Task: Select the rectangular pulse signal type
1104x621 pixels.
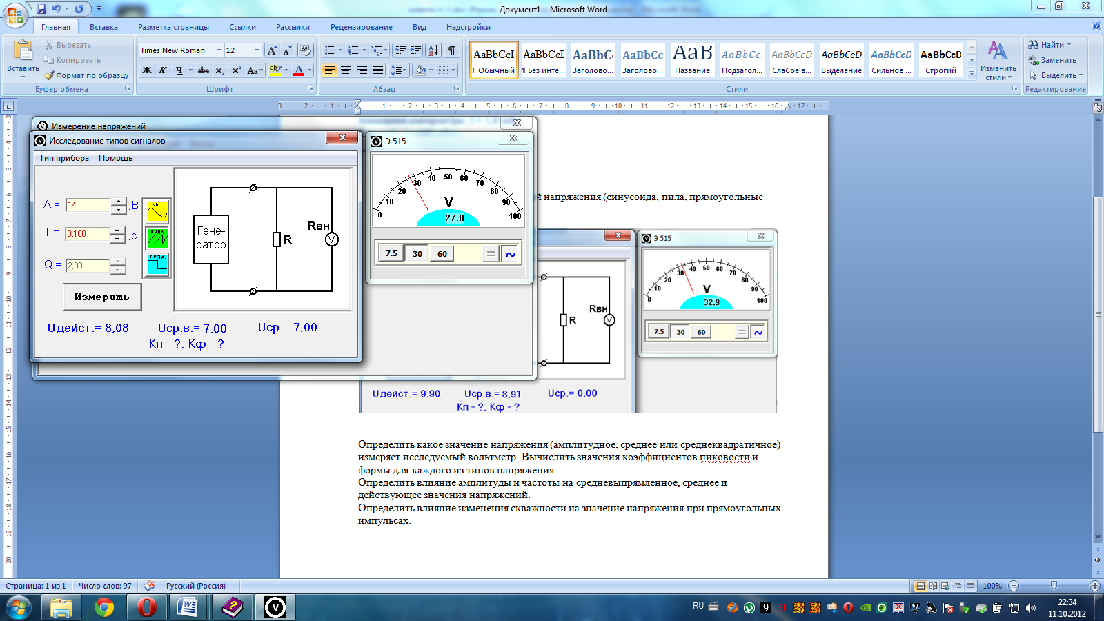Action: tap(157, 264)
